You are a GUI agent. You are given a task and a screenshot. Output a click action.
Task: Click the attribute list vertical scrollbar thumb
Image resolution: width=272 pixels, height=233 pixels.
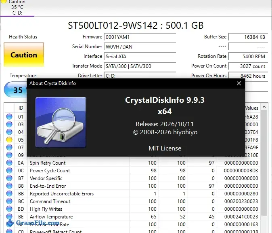pyautogui.click(x=264, y=163)
